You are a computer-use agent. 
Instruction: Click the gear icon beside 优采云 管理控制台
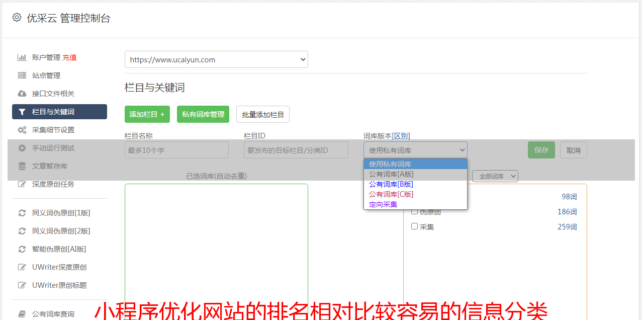point(17,18)
